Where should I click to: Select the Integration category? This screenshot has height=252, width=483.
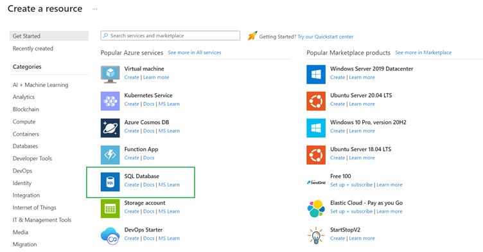[x=26, y=195]
